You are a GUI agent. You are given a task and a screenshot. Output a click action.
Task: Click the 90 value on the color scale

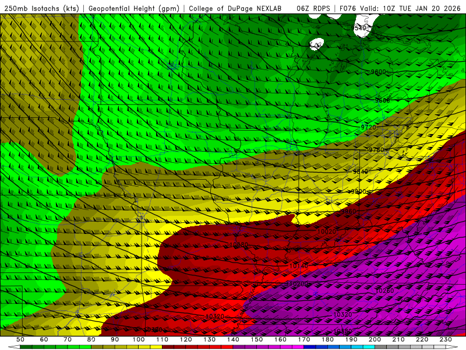click(x=115, y=339)
